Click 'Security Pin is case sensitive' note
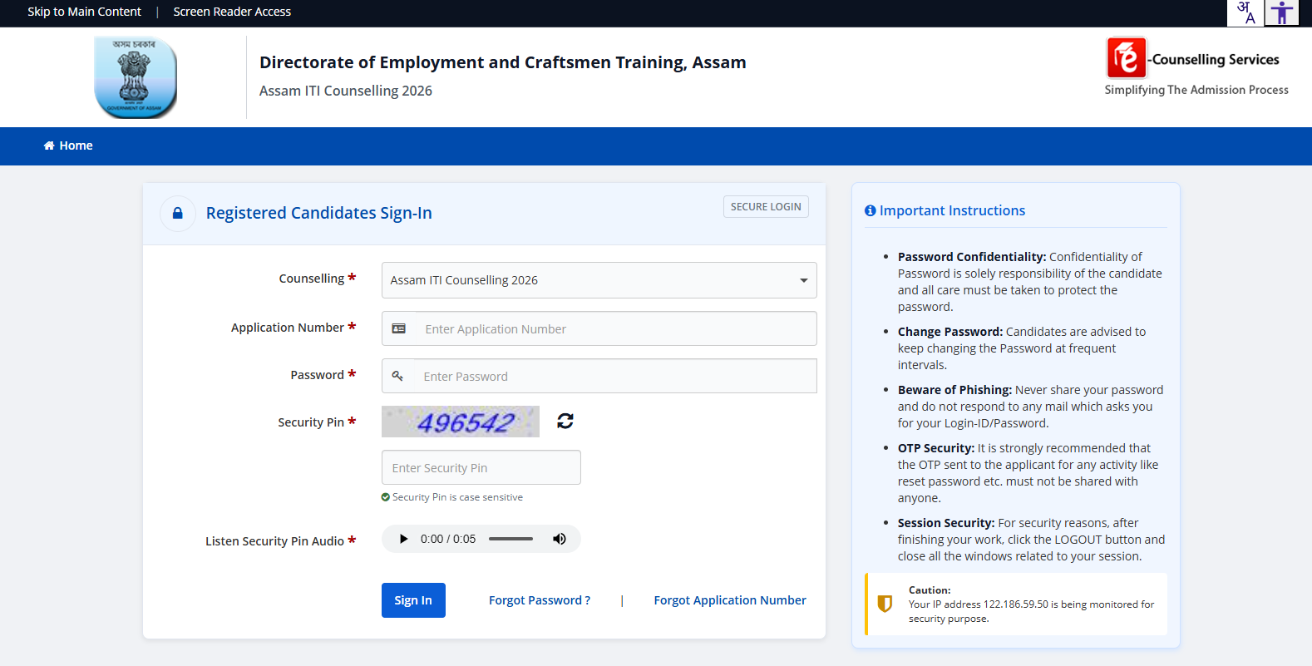Screen dimensions: 1312x666 pyautogui.click(x=457, y=497)
